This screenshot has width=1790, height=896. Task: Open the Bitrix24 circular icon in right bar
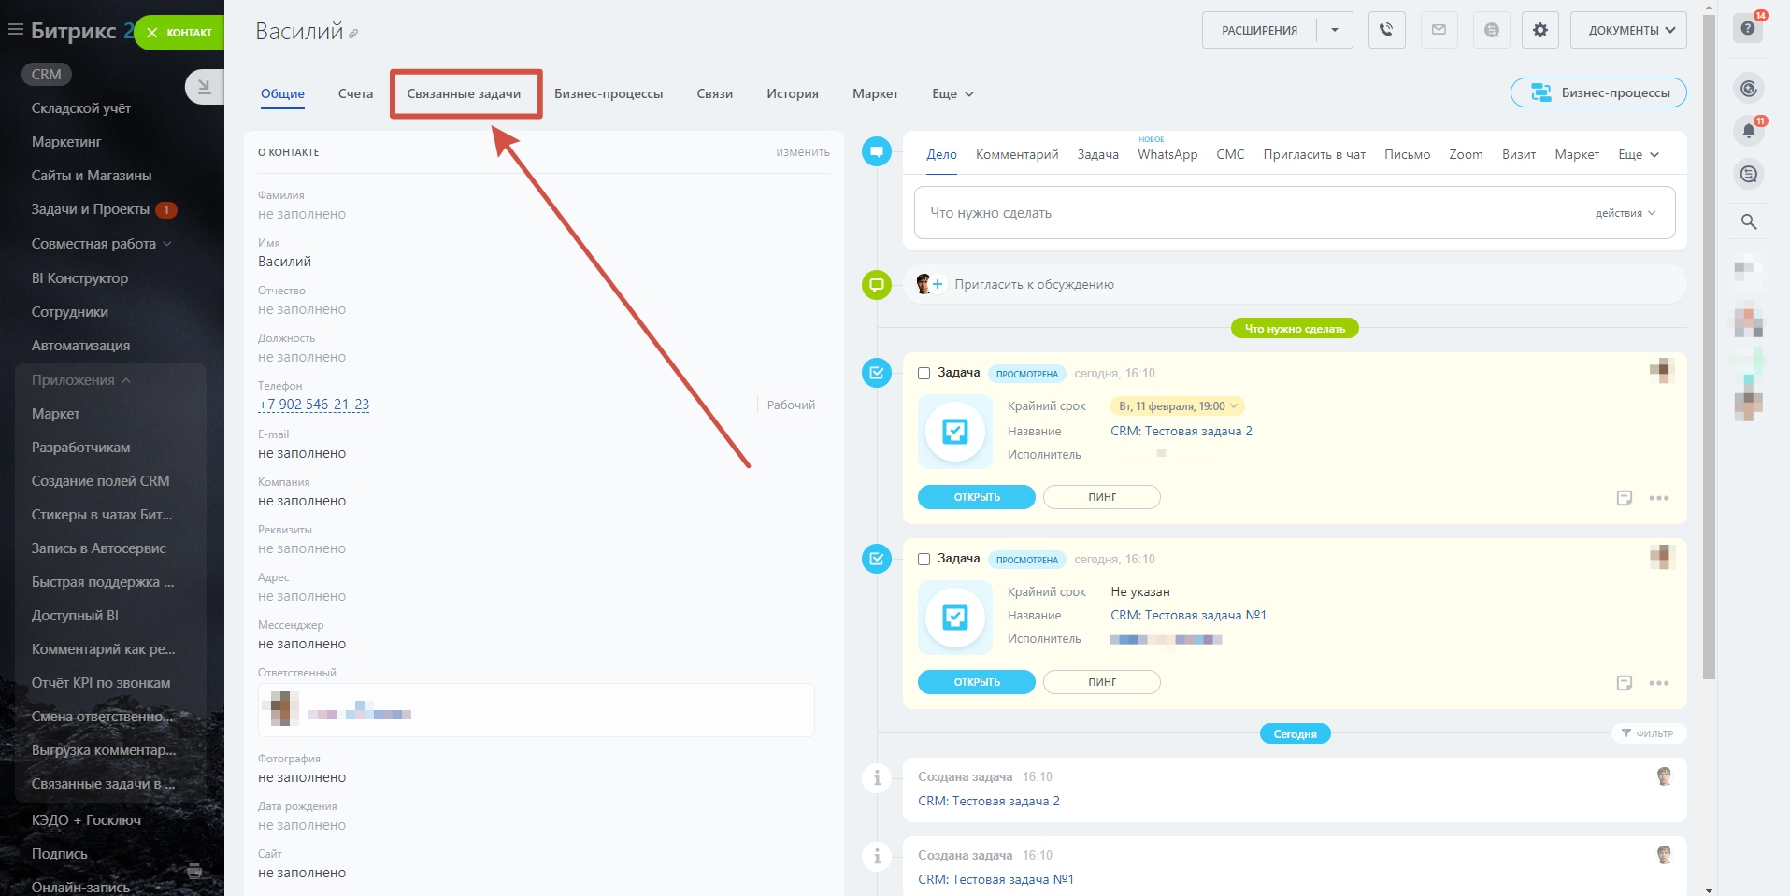pos(1748,89)
